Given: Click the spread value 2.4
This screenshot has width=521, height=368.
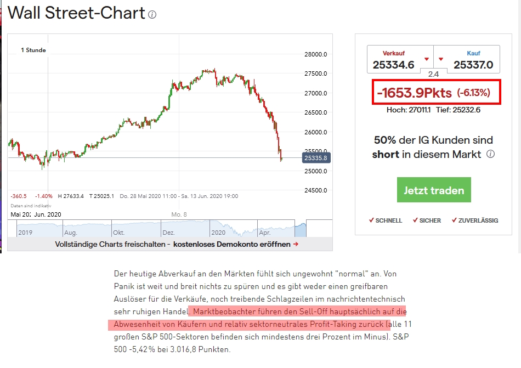Looking at the screenshot, I should click(x=433, y=74).
